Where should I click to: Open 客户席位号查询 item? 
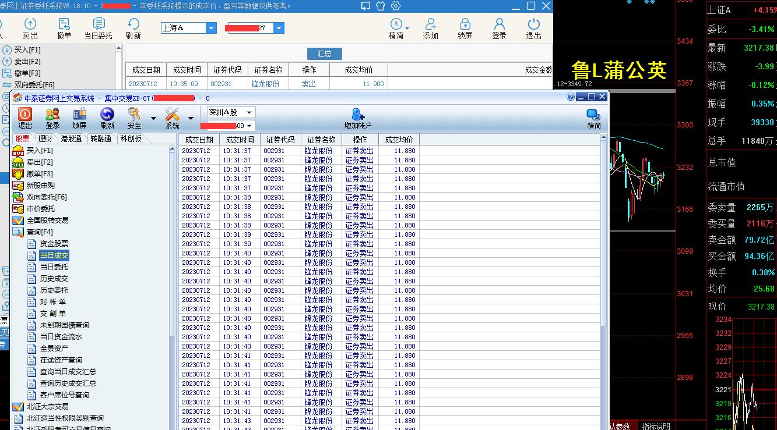pyautogui.click(x=65, y=395)
